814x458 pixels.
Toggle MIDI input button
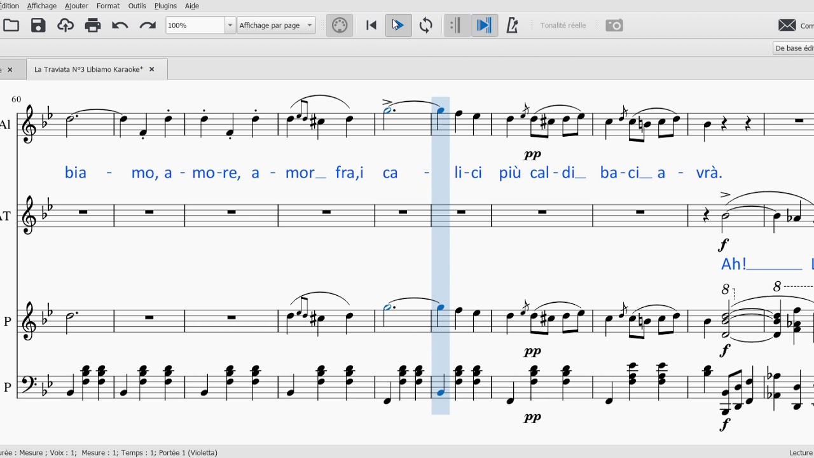(x=340, y=25)
